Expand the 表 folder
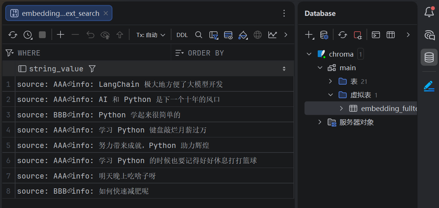The width and height of the screenshot is (439, 208). [330, 82]
